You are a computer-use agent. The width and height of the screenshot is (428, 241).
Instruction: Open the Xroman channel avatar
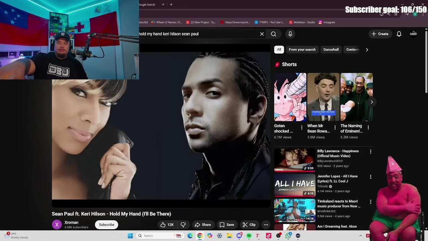click(x=57, y=225)
